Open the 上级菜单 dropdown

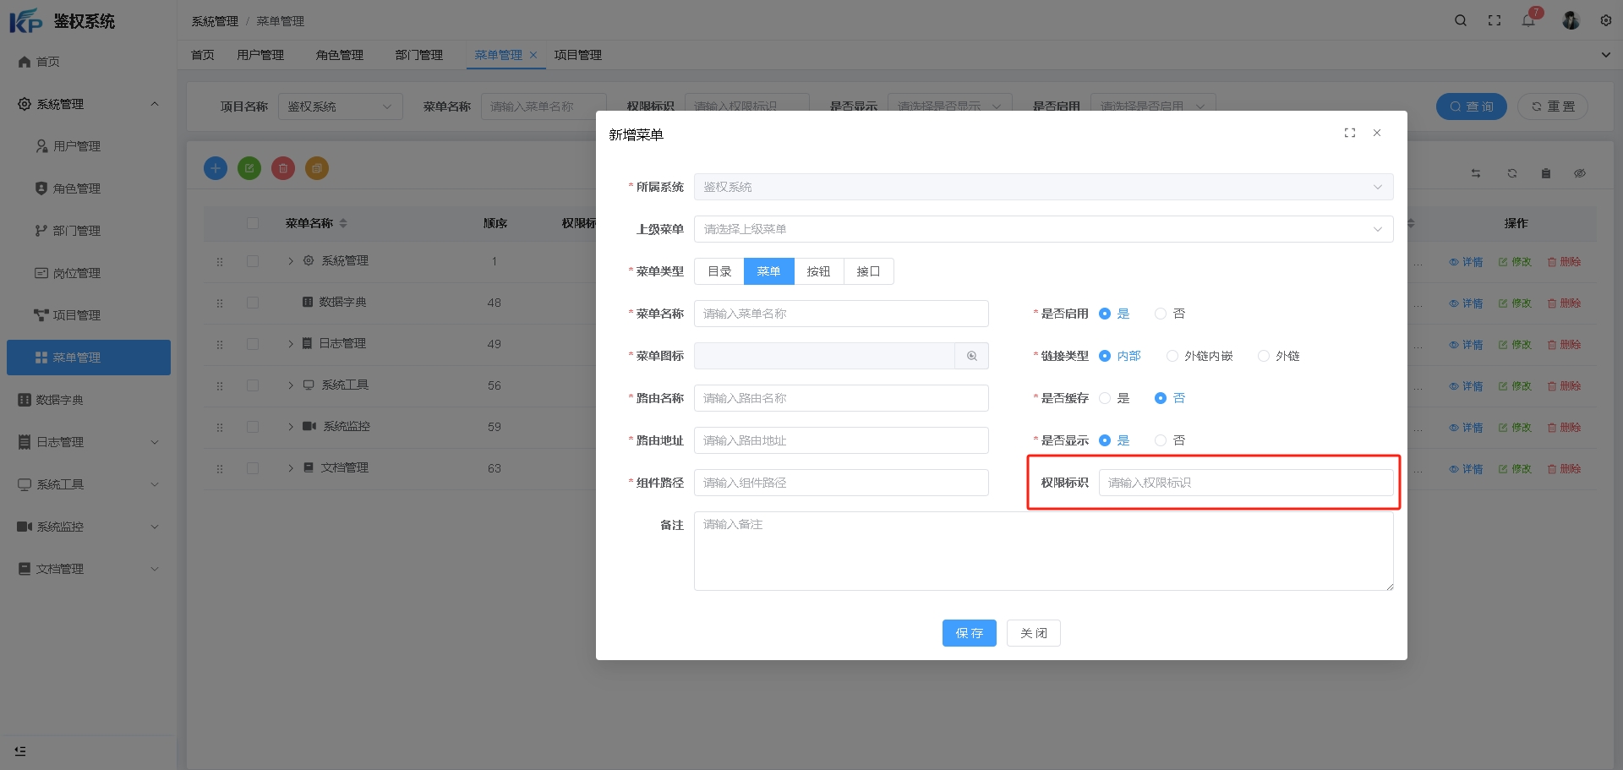[1043, 229]
